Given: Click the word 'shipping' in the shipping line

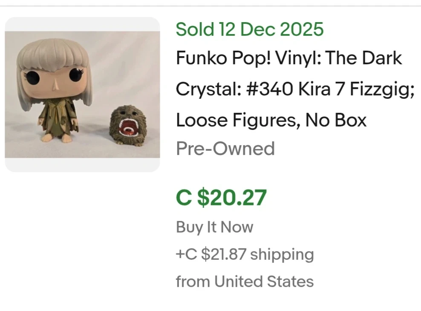Looking at the screenshot, I should pos(282,254).
